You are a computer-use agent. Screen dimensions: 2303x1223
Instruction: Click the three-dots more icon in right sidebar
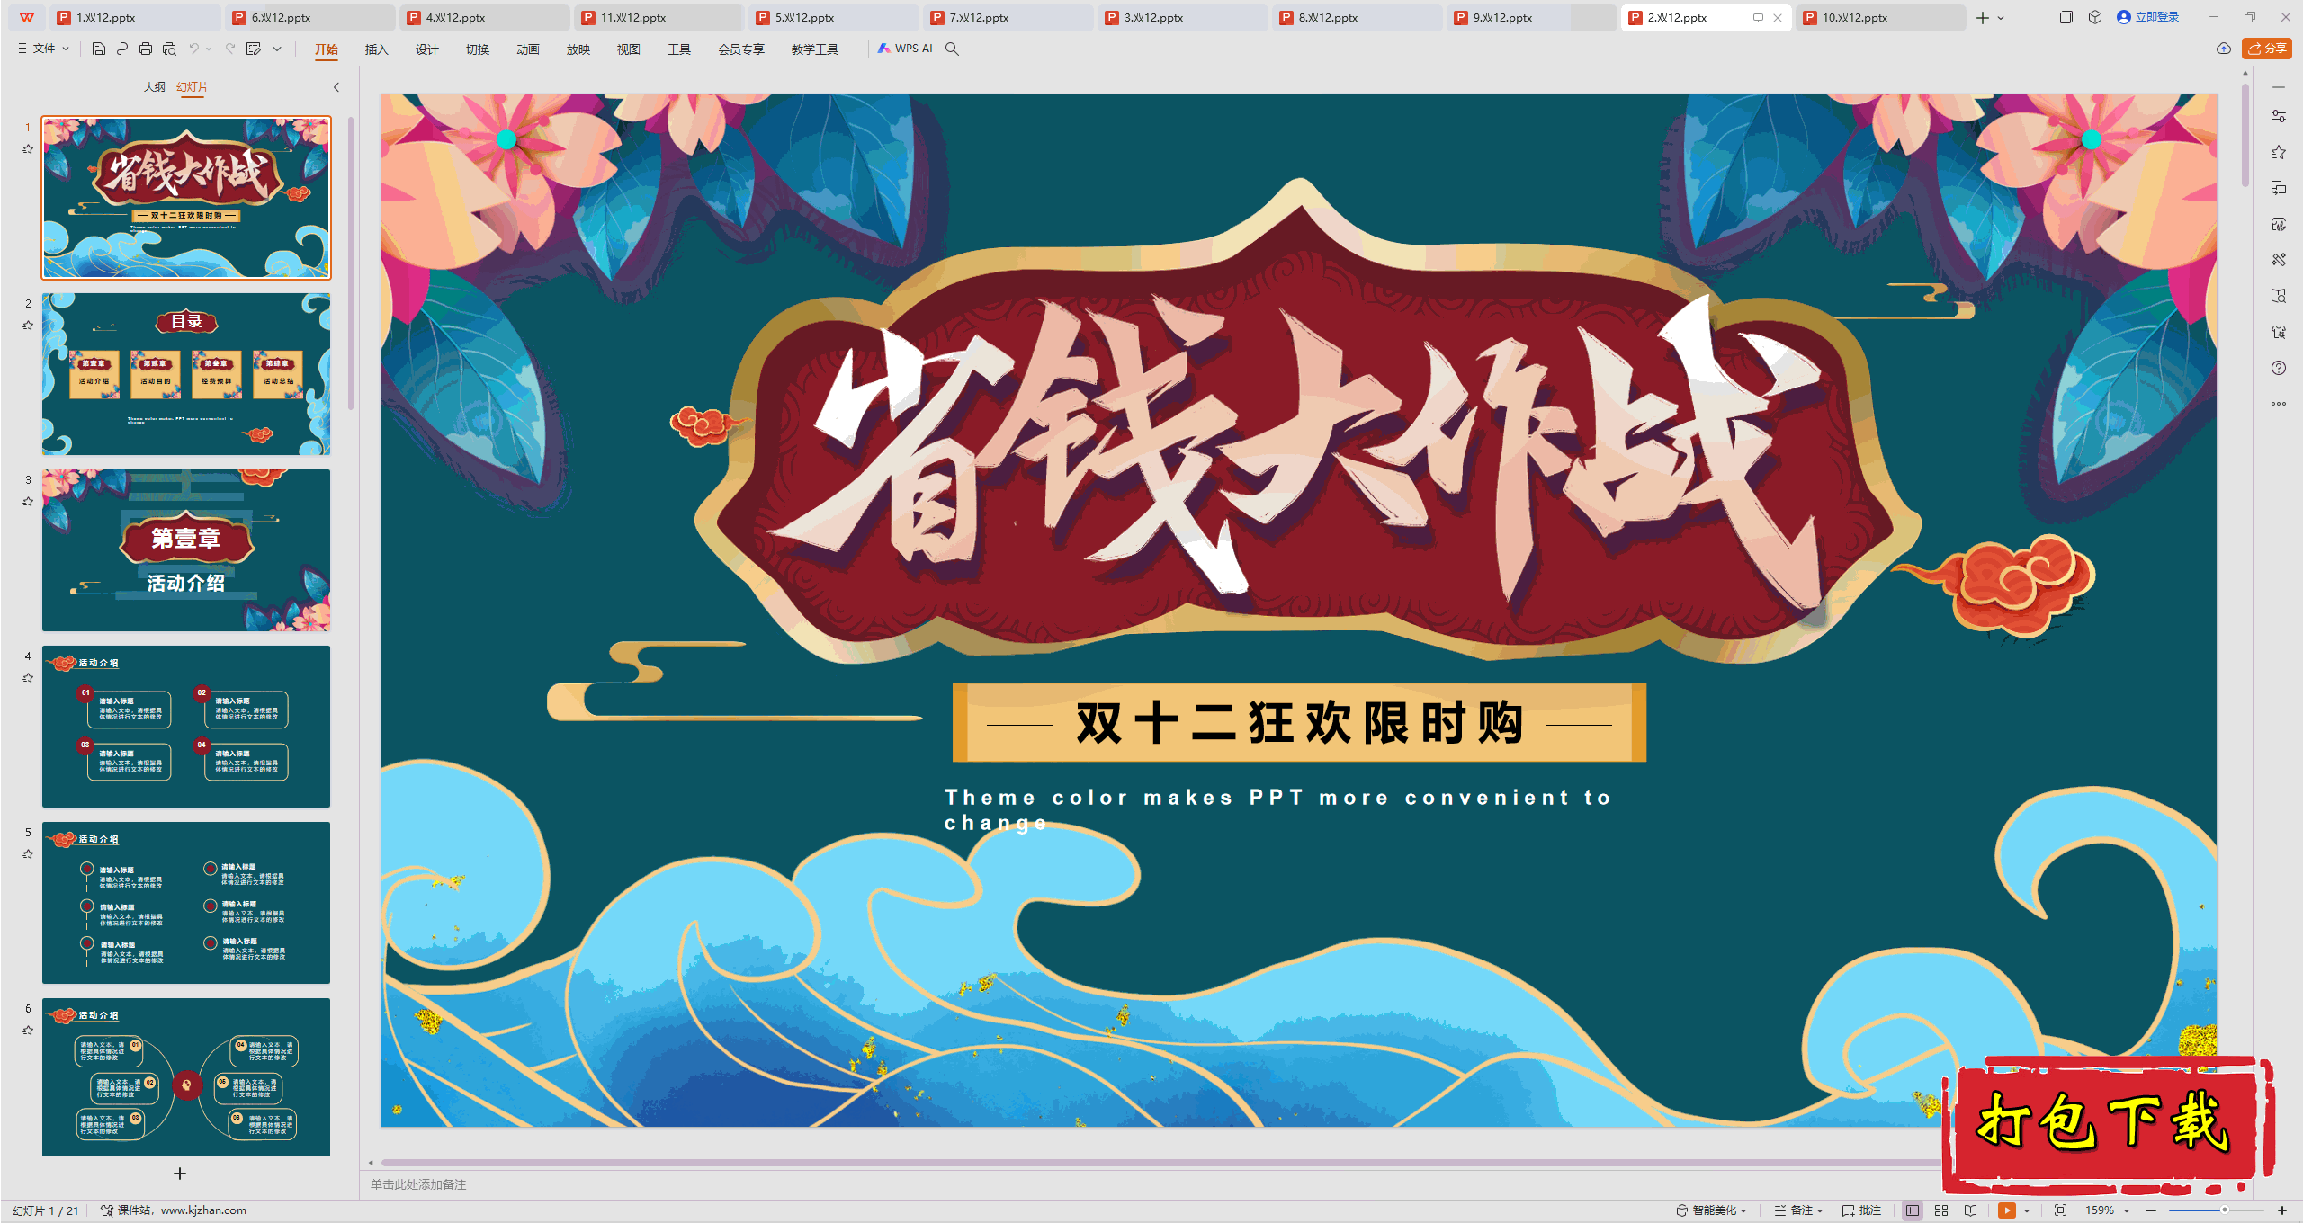click(x=2279, y=404)
